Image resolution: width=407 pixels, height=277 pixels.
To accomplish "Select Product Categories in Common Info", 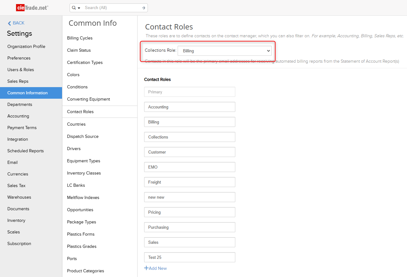I will [x=86, y=271].
